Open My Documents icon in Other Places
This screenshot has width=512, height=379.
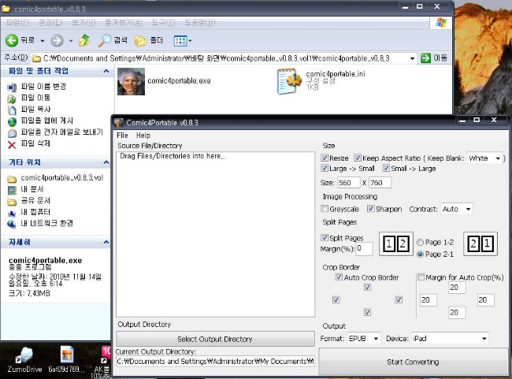point(12,190)
